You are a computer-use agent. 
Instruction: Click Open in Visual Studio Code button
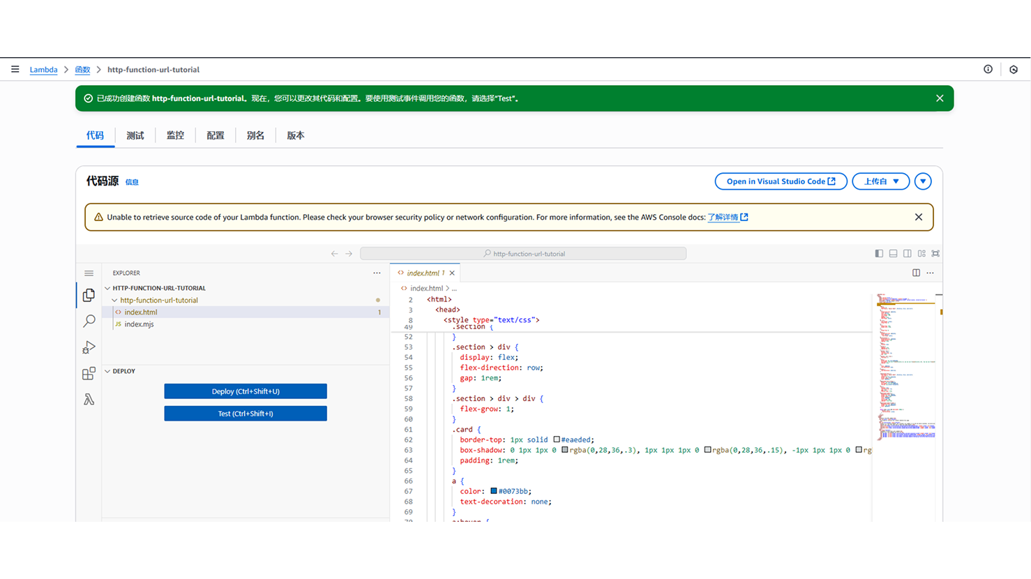click(x=781, y=181)
